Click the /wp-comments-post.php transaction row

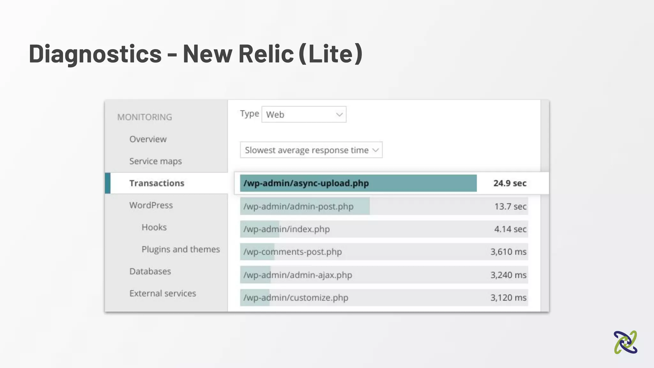coord(384,252)
